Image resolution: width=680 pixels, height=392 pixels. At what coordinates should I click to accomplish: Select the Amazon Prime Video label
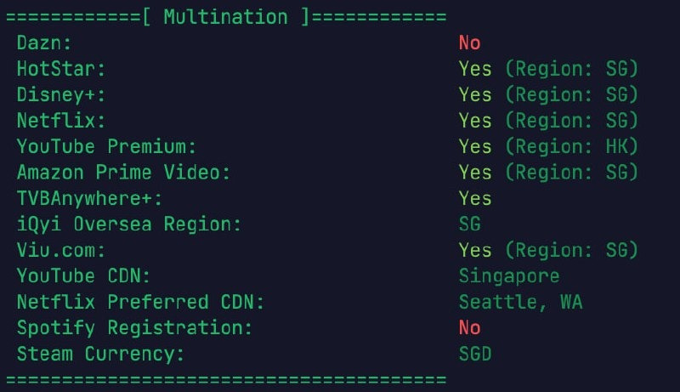coord(123,173)
